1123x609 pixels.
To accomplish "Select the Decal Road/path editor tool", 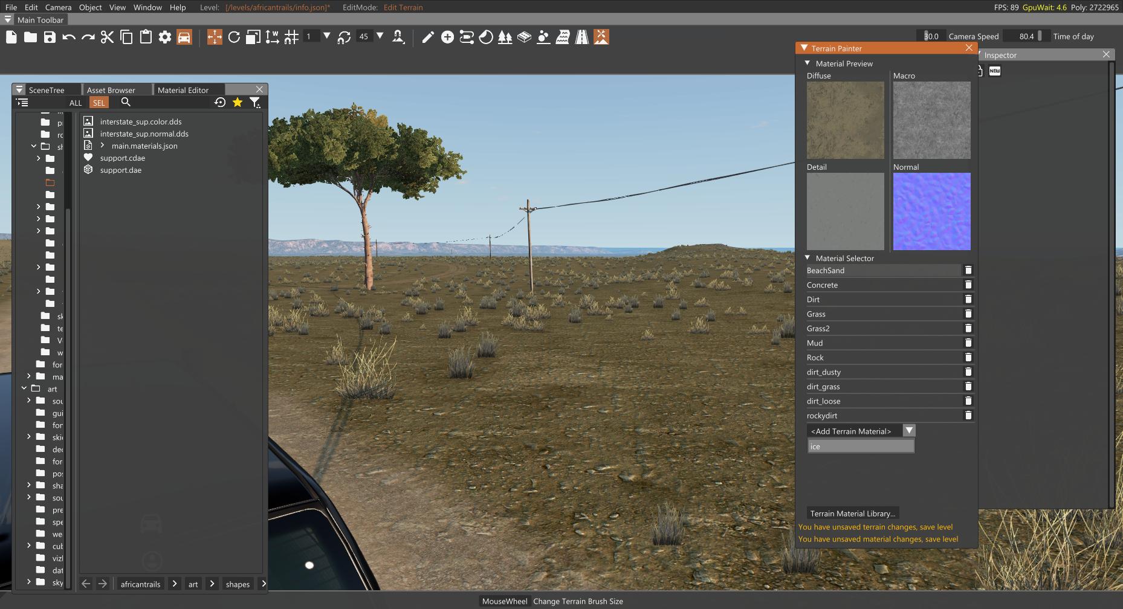I will [467, 37].
